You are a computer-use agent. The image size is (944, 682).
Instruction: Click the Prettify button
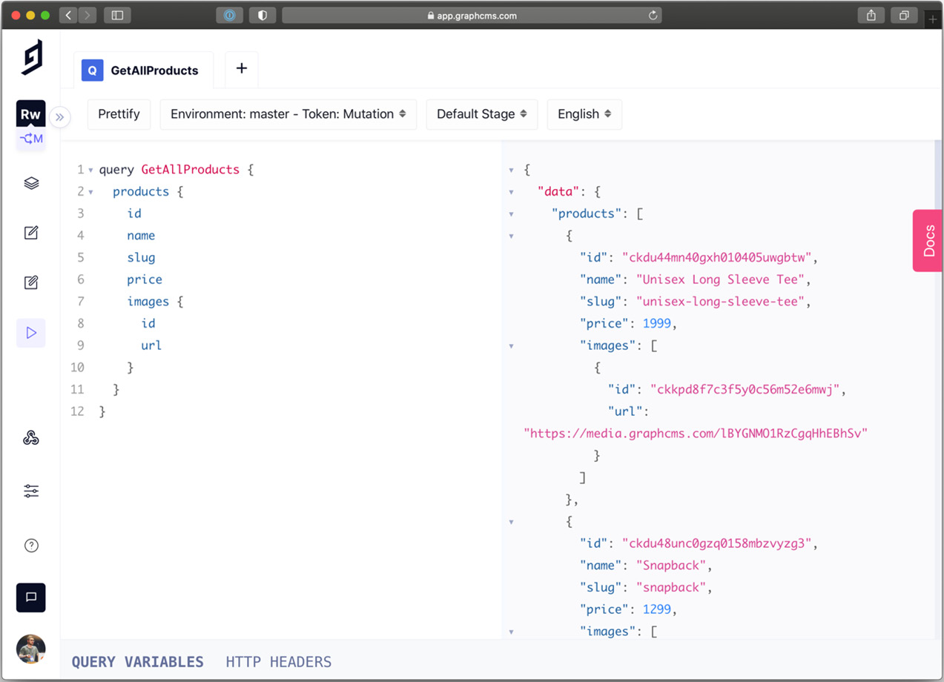coord(119,114)
